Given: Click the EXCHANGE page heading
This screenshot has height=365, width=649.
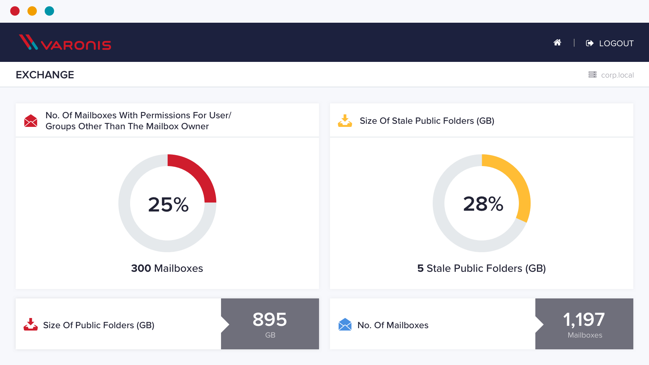Looking at the screenshot, I should point(45,75).
